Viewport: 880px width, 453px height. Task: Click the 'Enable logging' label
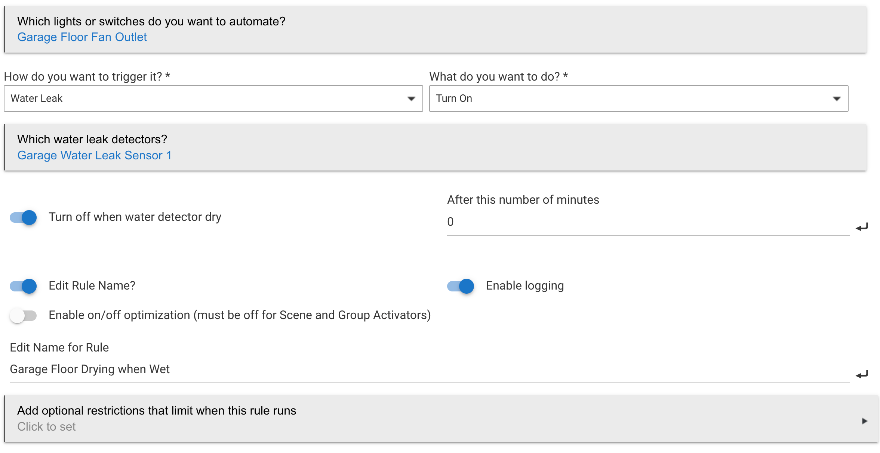point(524,286)
